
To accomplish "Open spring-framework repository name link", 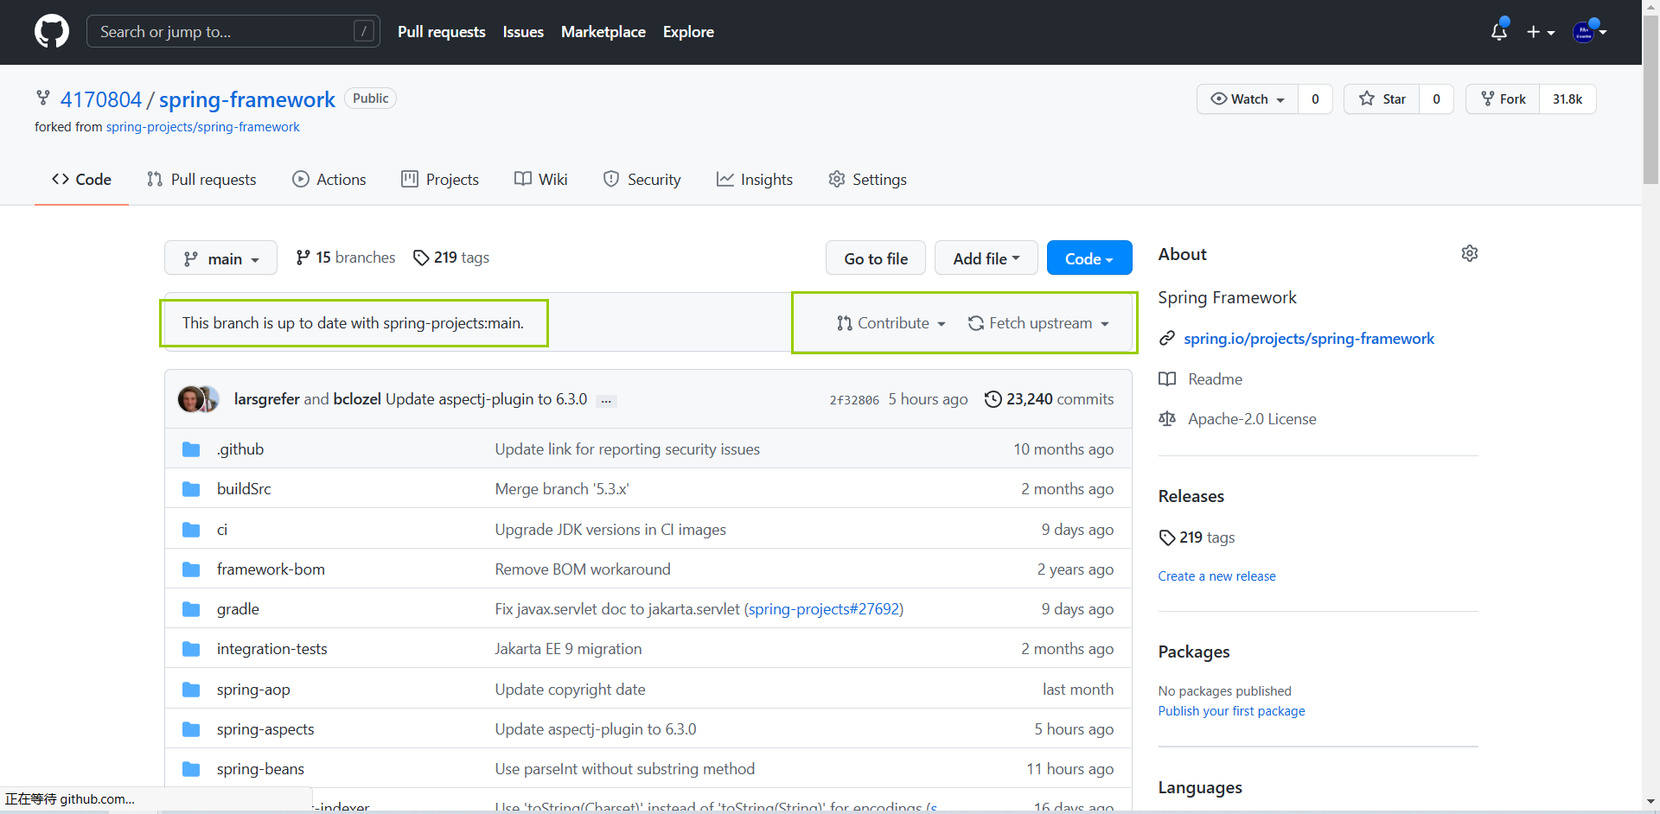I will click(247, 99).
